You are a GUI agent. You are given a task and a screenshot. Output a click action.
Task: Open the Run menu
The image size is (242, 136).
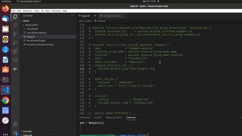48,11
